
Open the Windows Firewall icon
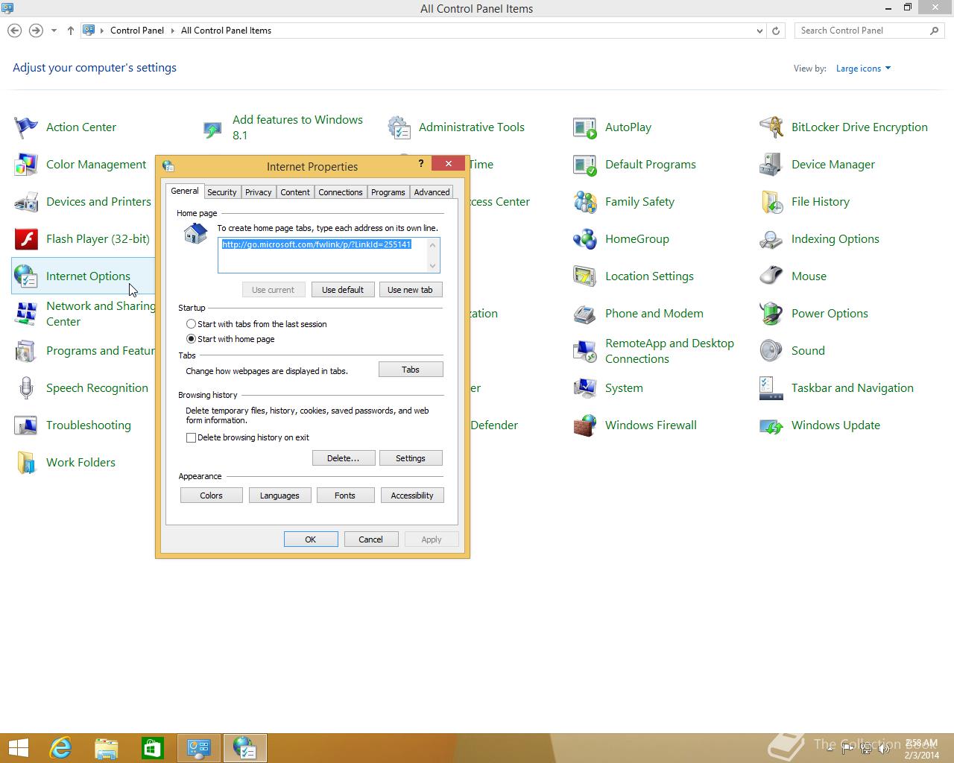[585, 425]
